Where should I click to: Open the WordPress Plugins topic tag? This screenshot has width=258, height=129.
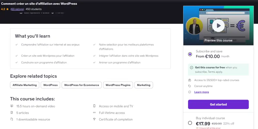pos(118,85)
